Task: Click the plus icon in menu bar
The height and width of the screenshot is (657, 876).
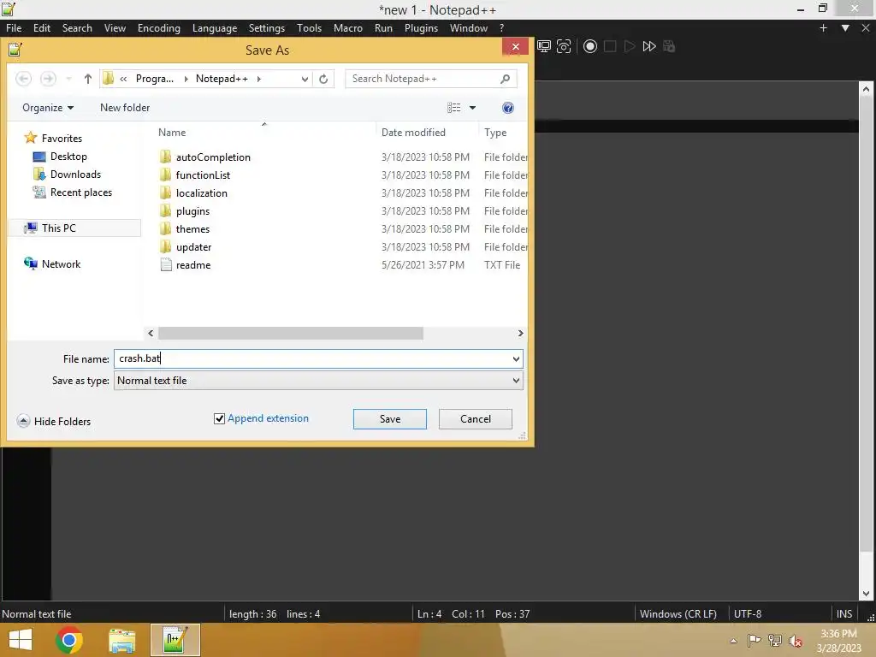Action: [823, 28]
